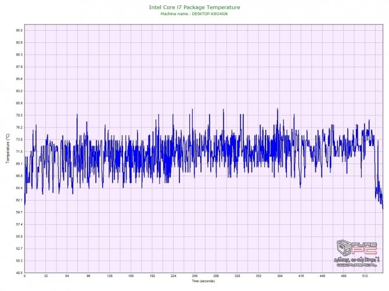This screenshot has height=291, width=389.
Task: Select the 71.5 y-axis value
Action: 19,152
